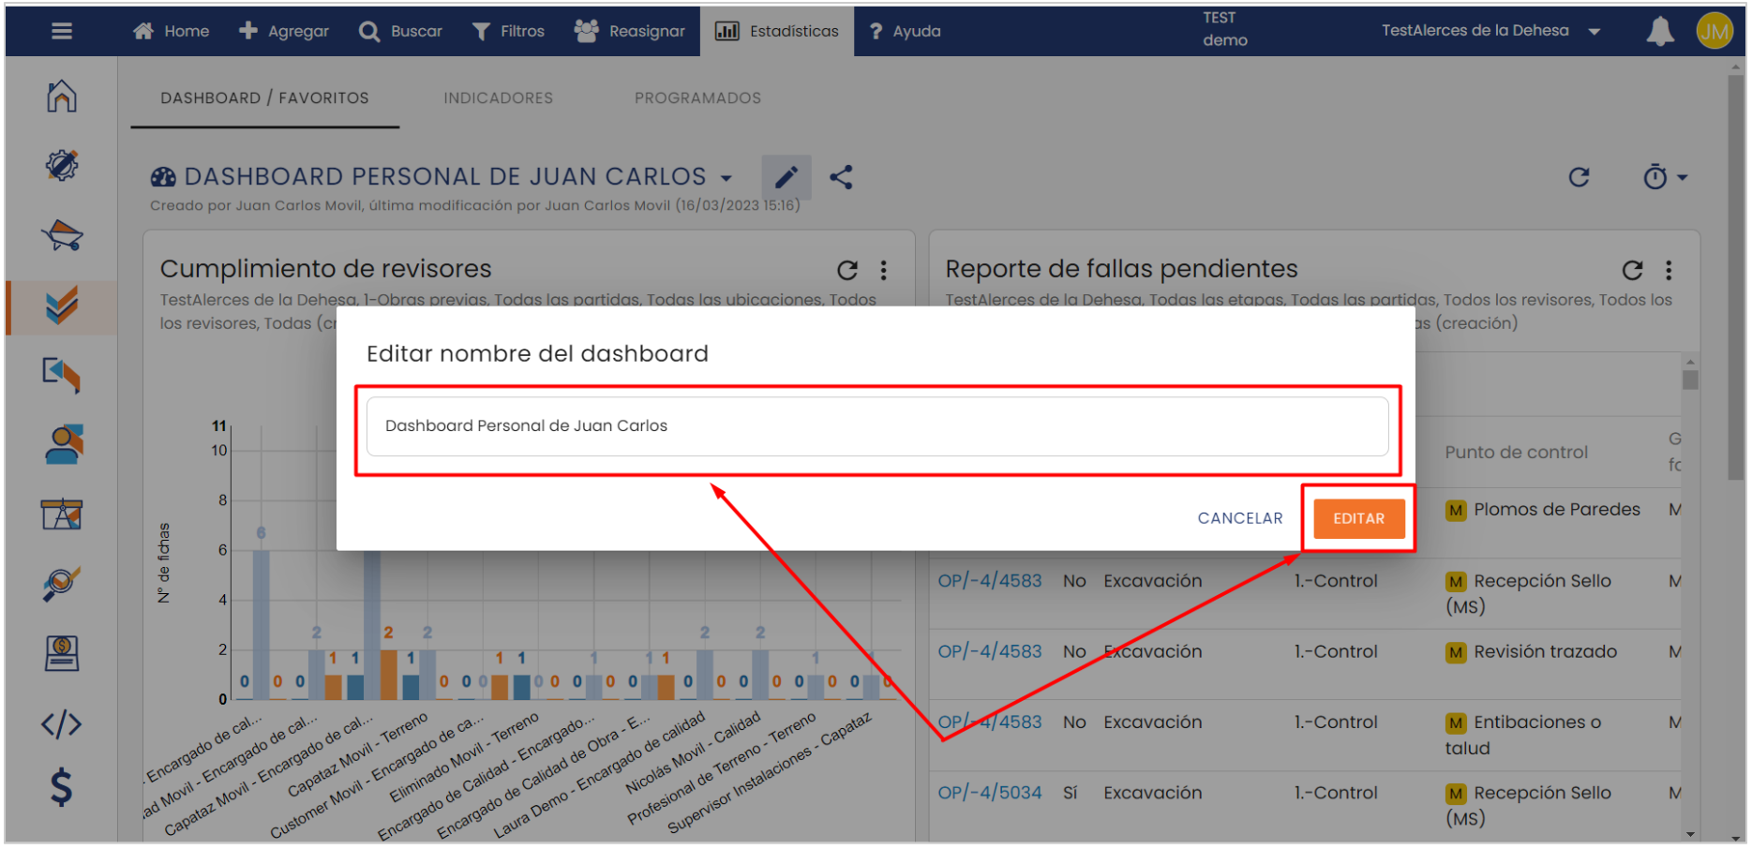Expand the dashboard title dropdown arrow
Viewport: 1752px width, 849px height.
point(726,178)
